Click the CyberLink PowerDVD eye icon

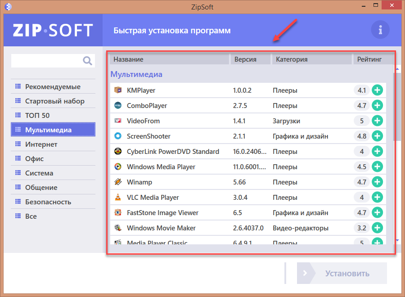(x=118, y=151)
